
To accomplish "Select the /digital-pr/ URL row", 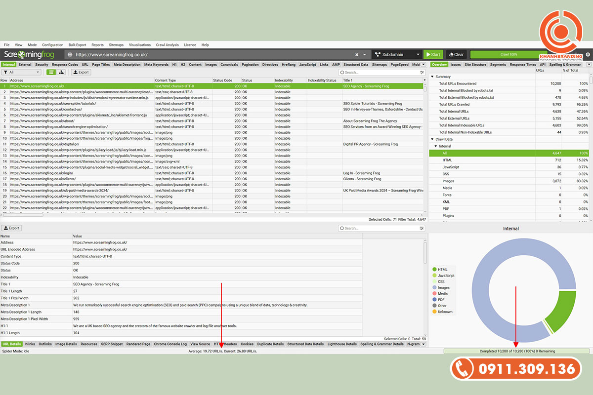I will click(212, 144).
